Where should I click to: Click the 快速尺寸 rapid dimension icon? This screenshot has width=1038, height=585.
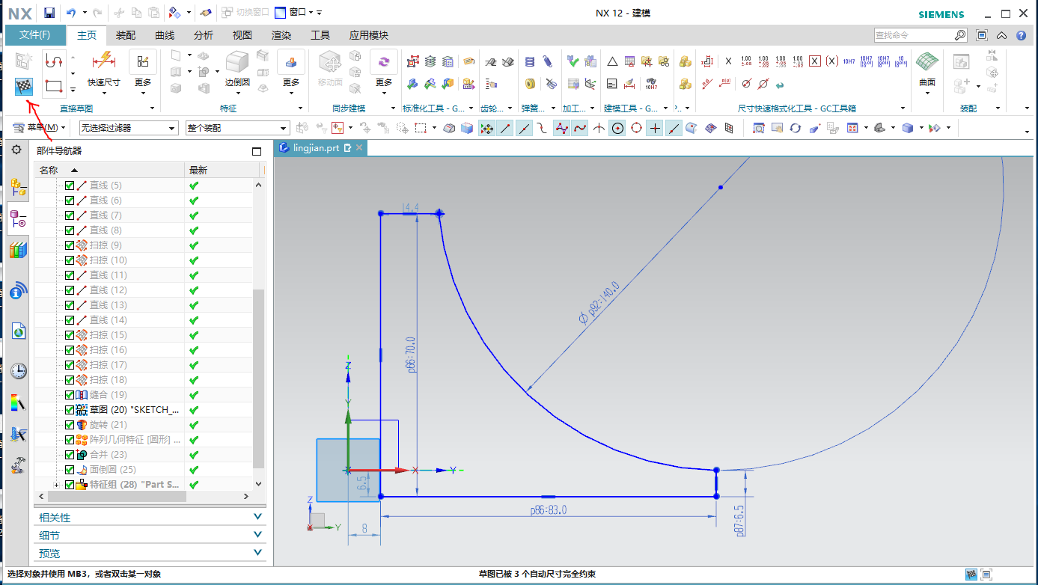[x=103, y=61]
